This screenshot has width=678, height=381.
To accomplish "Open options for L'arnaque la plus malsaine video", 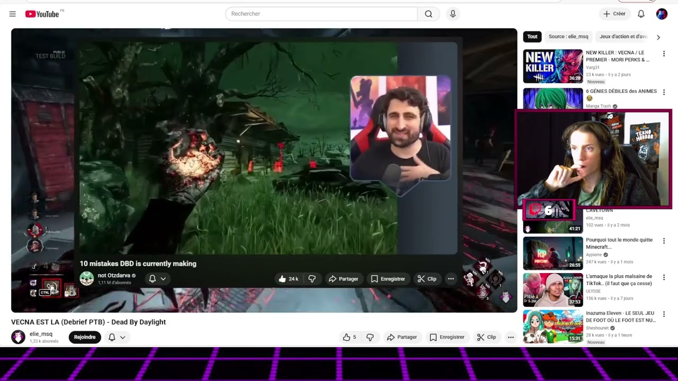I will (x=664, y=277).
